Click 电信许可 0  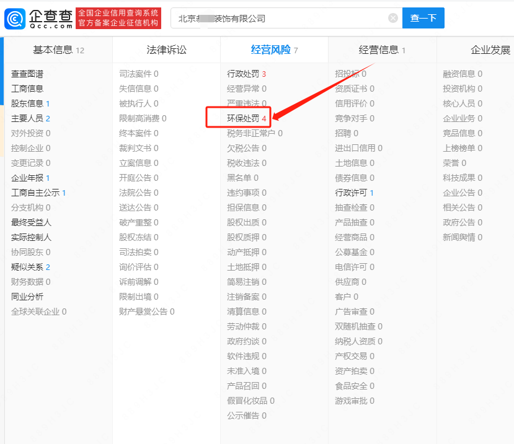click(x=355, y=267)
